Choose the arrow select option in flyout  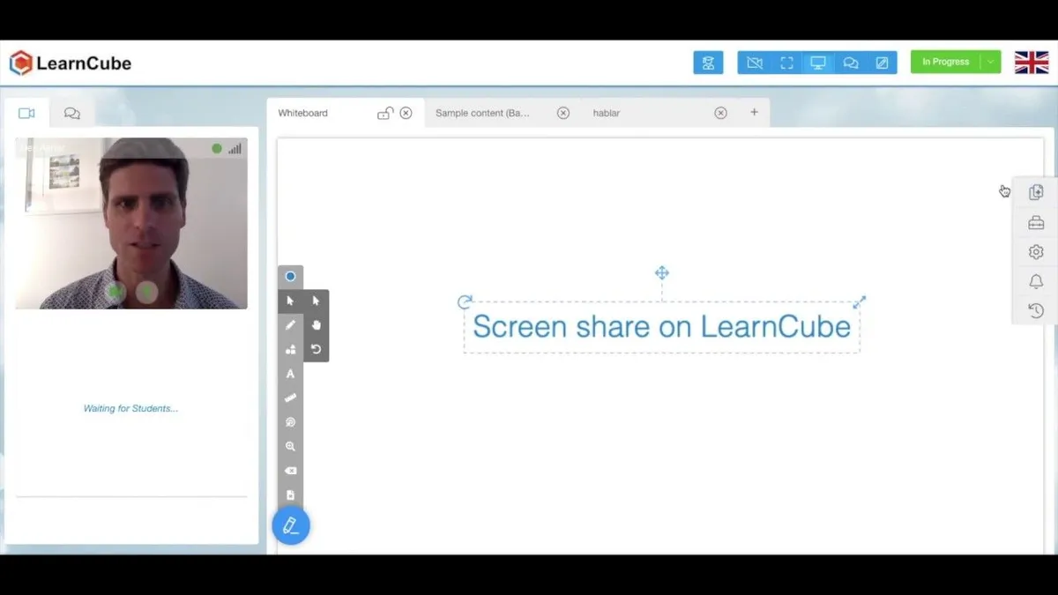tap(316, 301)
